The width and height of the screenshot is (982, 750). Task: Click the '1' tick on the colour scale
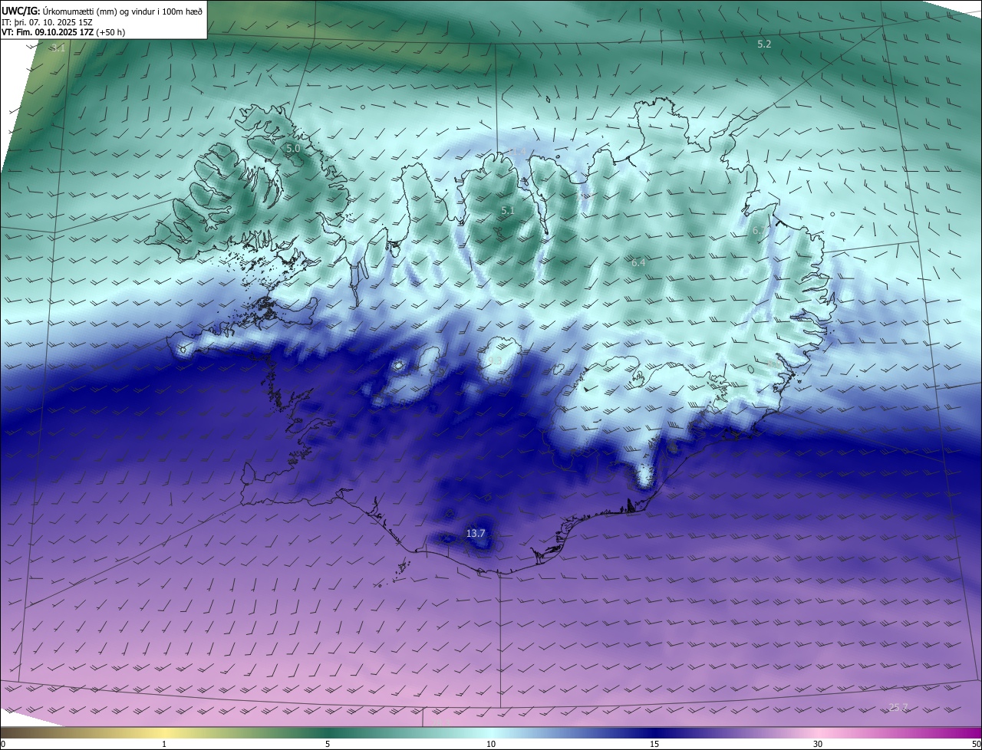coord(164,744)
